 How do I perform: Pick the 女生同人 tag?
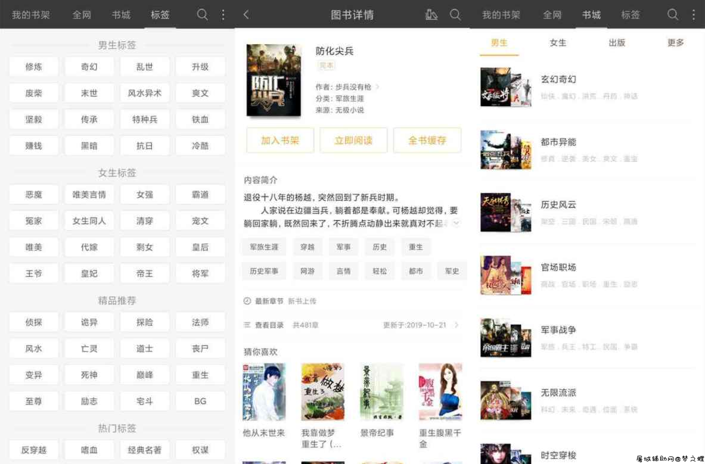point(89,221)
